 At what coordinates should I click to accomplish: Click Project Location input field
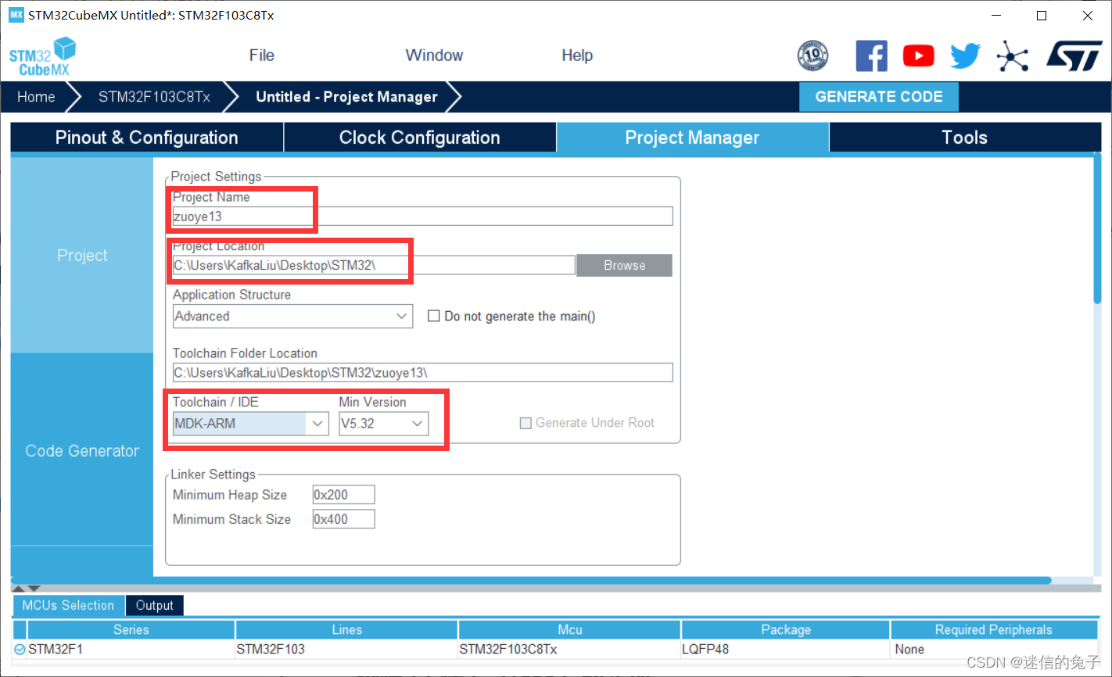pos(374,265)
